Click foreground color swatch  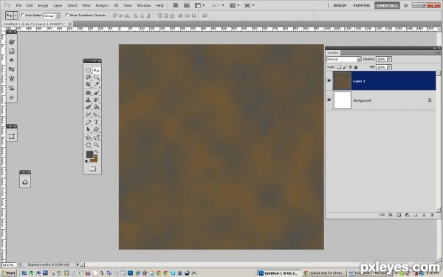pos(89,154)
